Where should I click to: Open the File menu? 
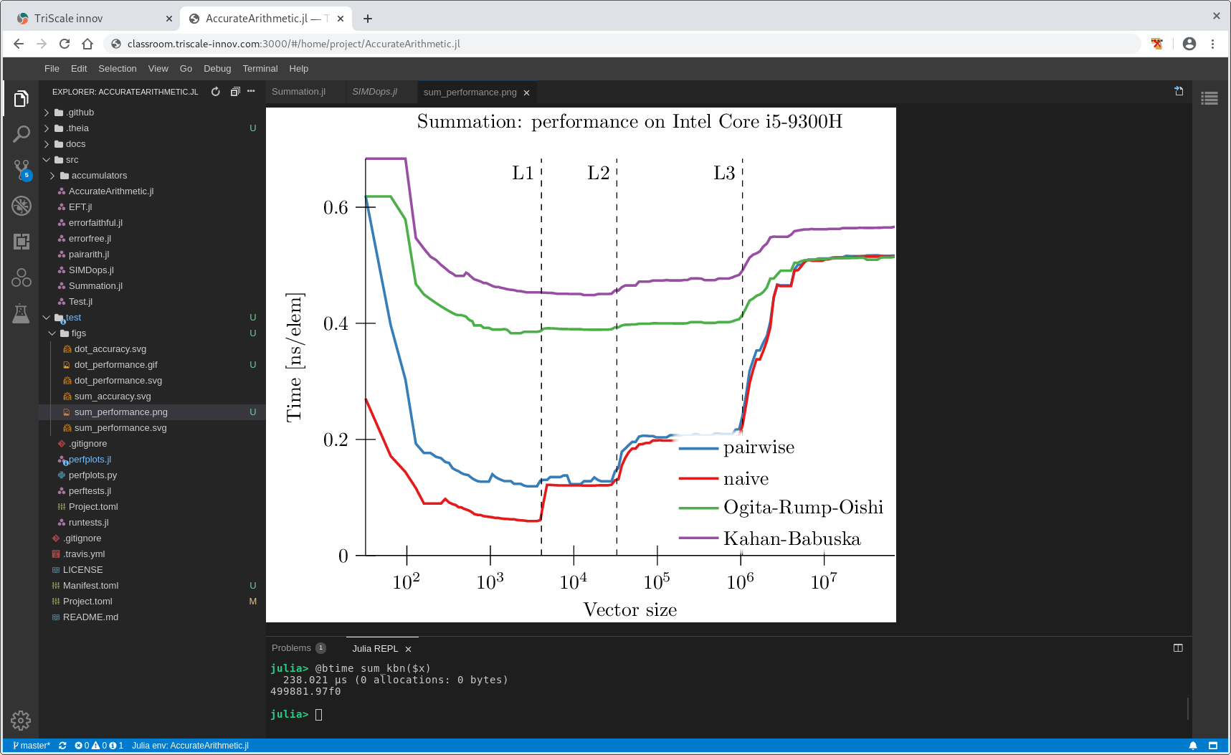click(52, 69)
